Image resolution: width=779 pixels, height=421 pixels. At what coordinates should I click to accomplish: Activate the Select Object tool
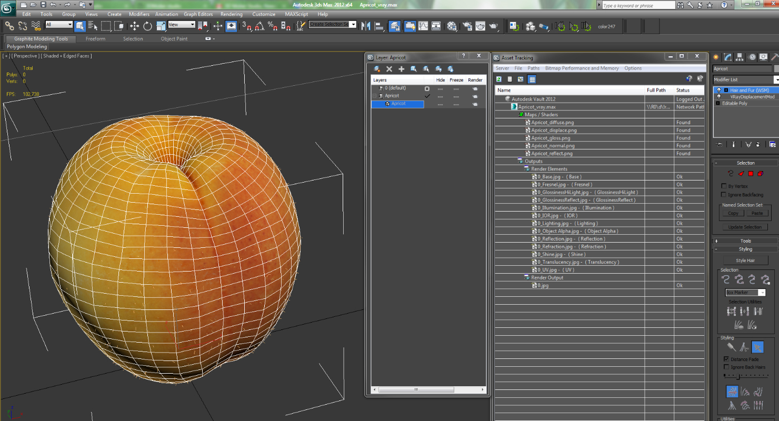point(80,26)
